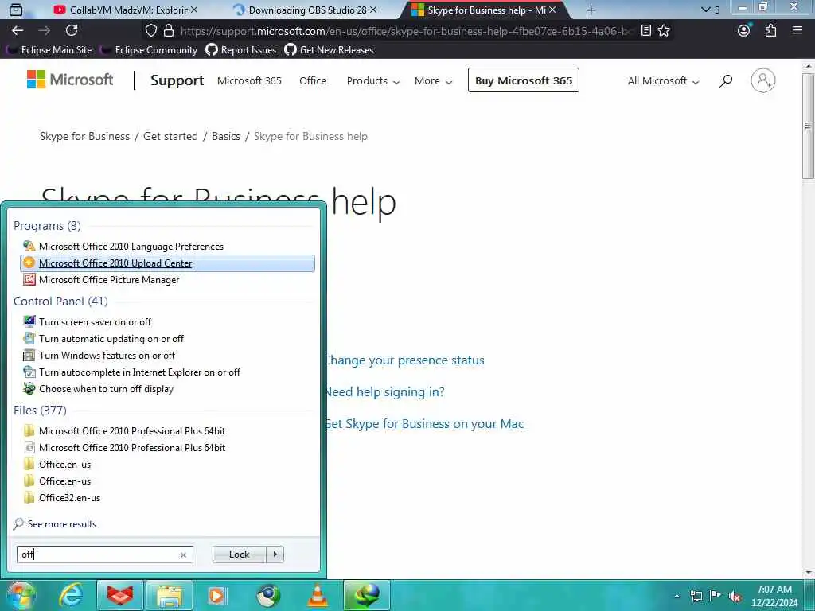Click the Eclipse Main Site bookmark

49,50
